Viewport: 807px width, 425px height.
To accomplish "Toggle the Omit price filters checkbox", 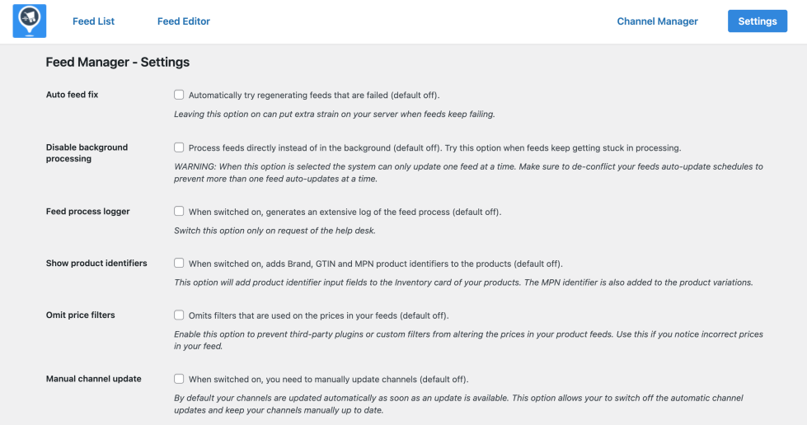I will [179, 315].
